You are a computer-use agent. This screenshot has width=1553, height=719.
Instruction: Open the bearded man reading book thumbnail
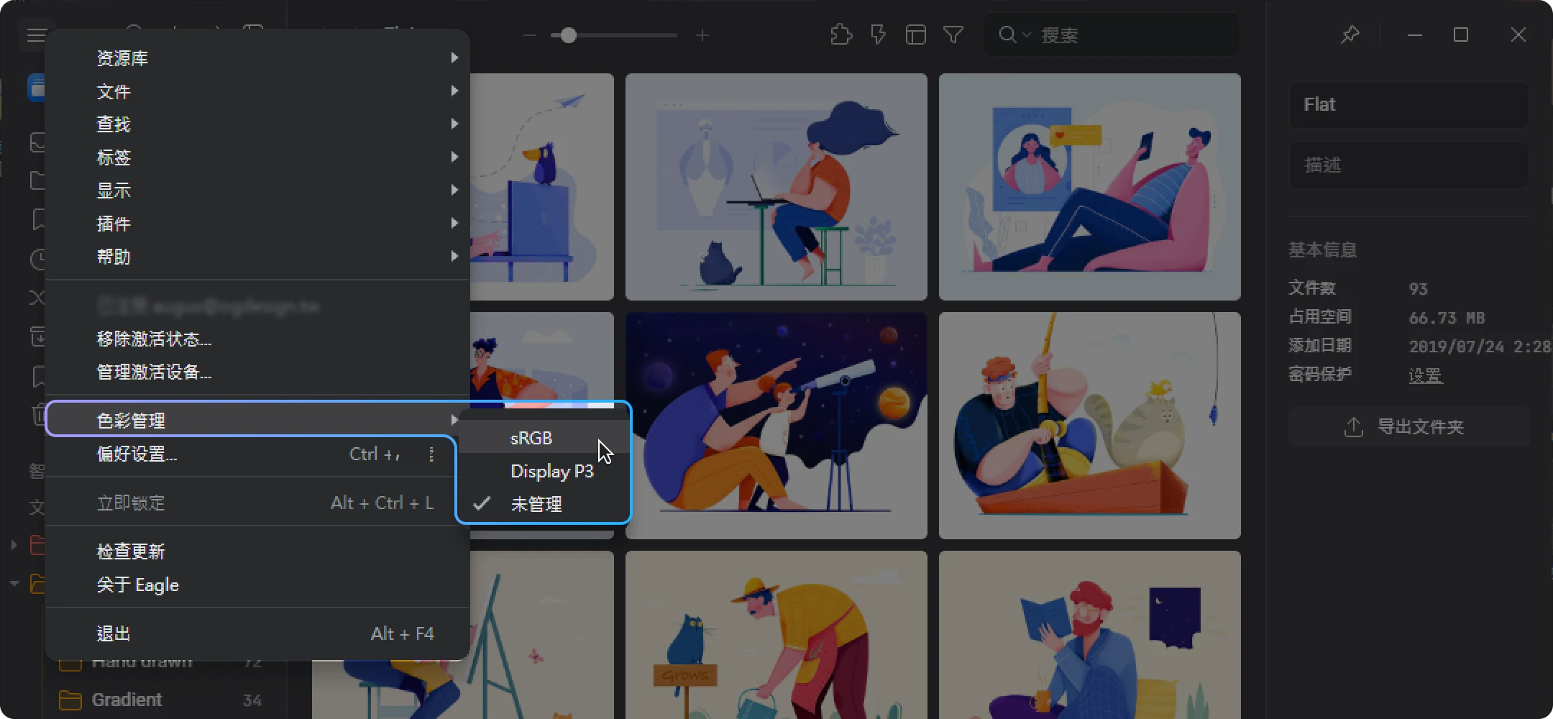1089,635
